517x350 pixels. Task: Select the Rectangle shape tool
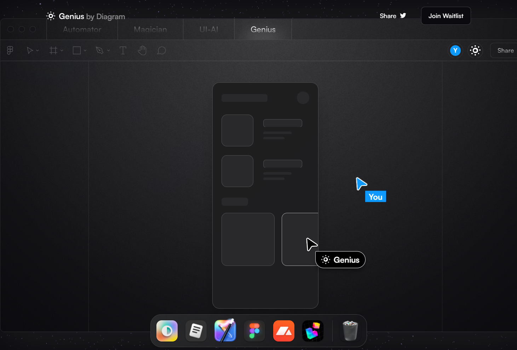pos(77,51)
